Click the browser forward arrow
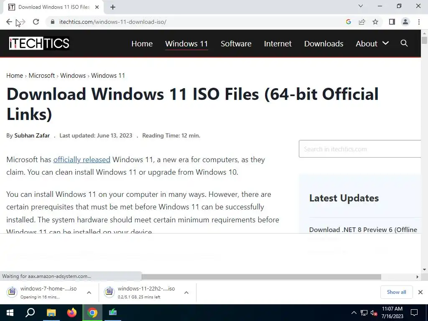 pyautogui.click(x=23, y=22)
